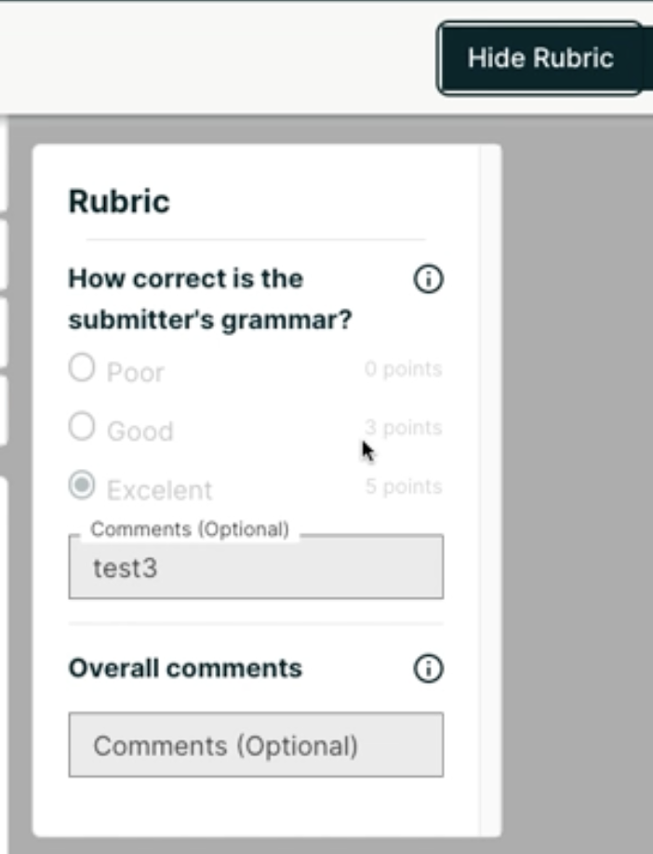Image resolution: width=653 pixels, height=854 pixels.
Task: Select the Poor radio button
Action: click(x=82, y=368)
